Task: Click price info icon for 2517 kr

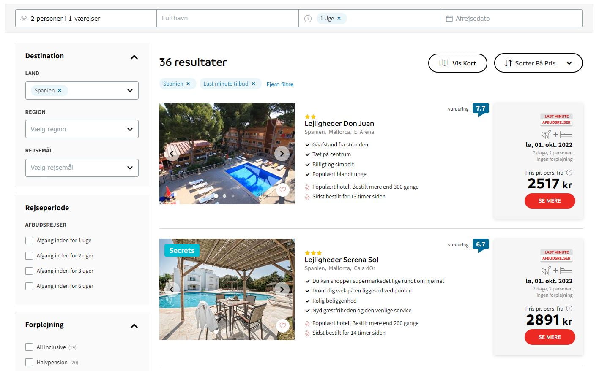Action: 569,173
